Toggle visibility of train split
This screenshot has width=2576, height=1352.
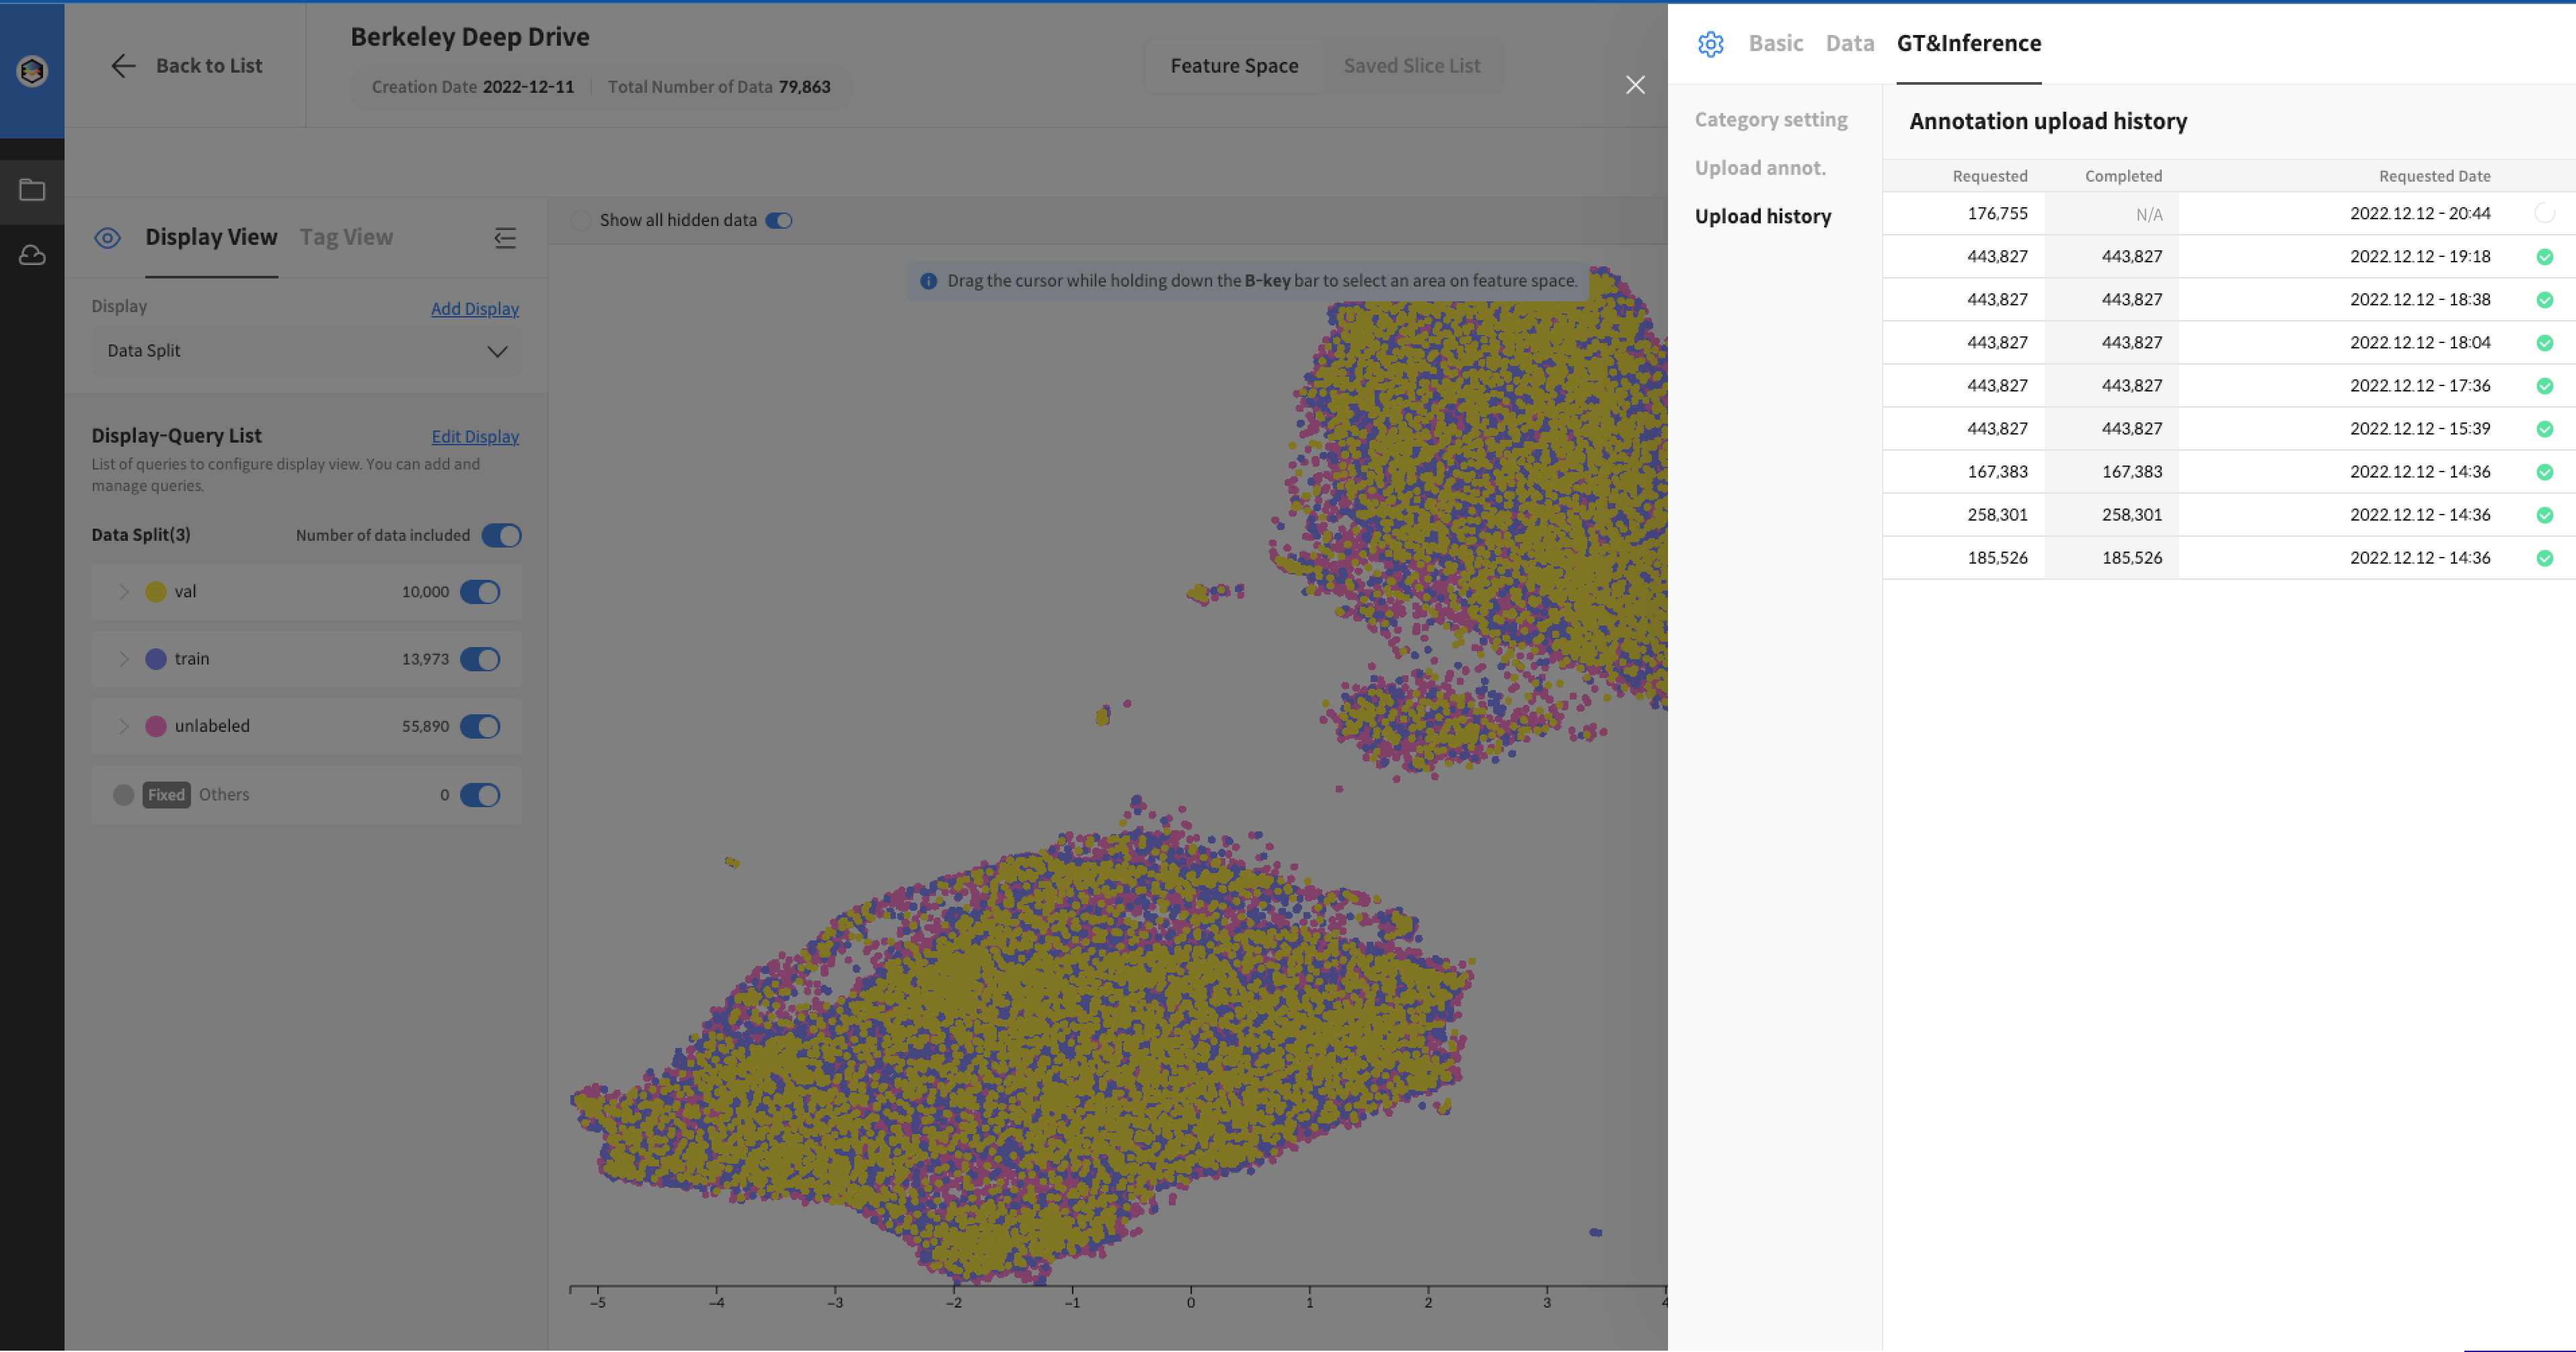pos(480,659)
